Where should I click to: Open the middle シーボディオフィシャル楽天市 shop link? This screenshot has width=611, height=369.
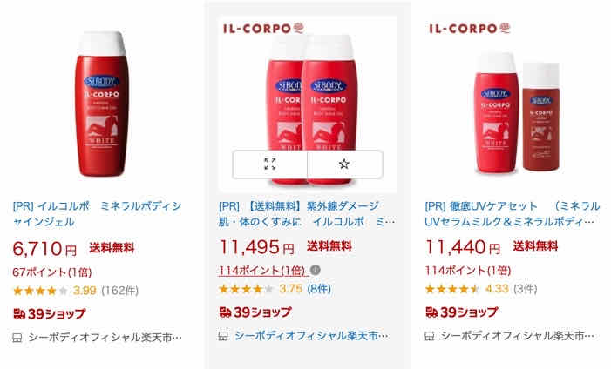click(x=311, y=336)
